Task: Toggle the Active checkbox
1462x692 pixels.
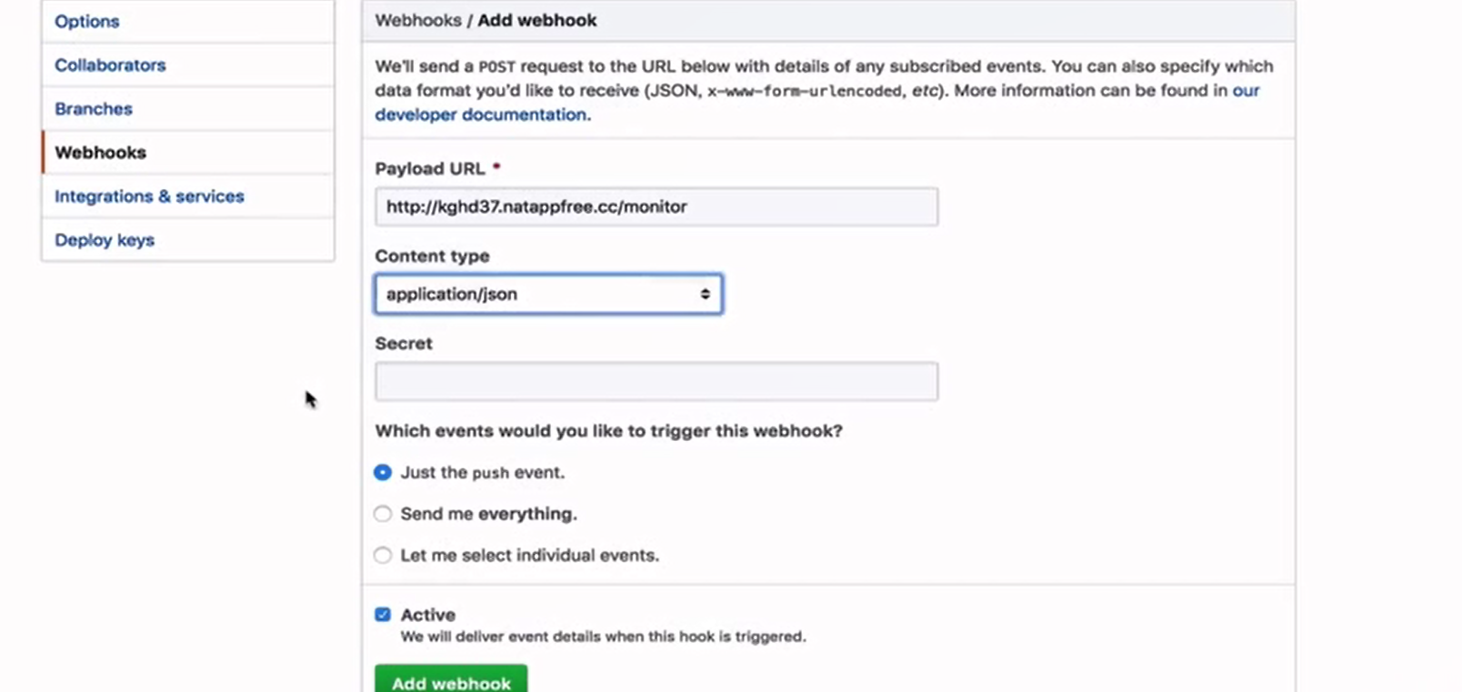Action: pos(383,615)
